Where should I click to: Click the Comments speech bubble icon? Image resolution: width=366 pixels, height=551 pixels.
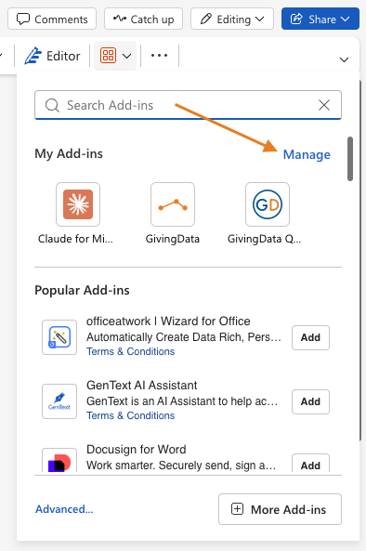click(23, 19)
